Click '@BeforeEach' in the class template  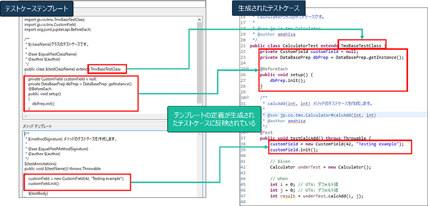[40, 89]
